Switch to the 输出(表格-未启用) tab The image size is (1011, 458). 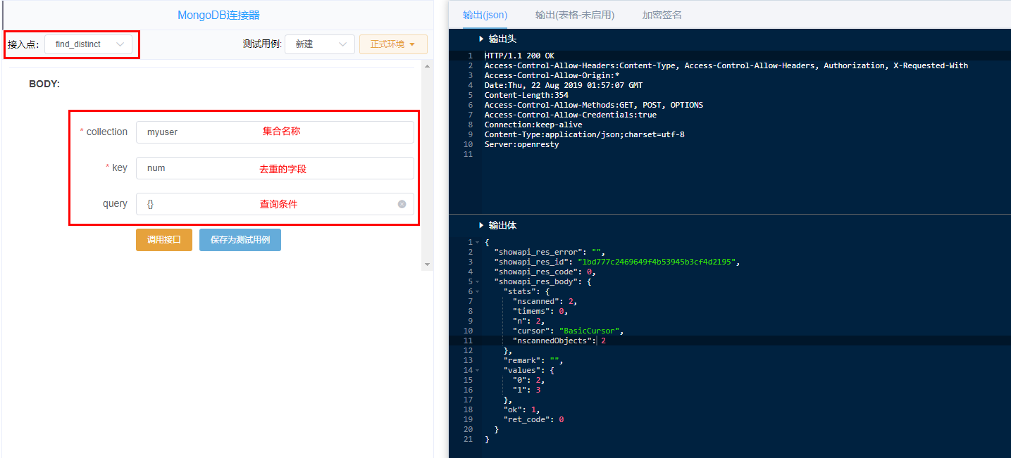tap(575, 15)
